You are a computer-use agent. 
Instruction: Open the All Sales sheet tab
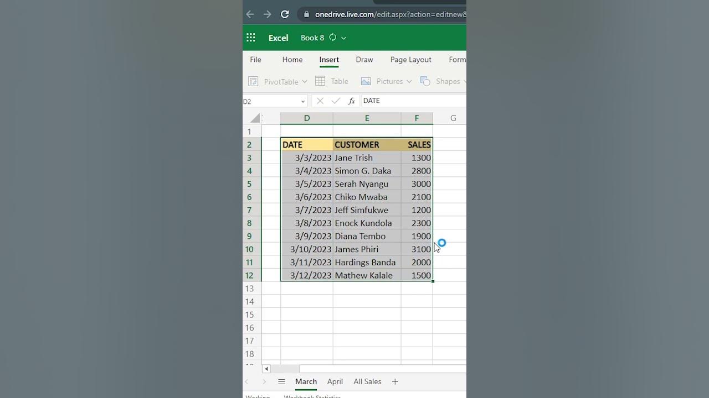(x=367, y=381)
